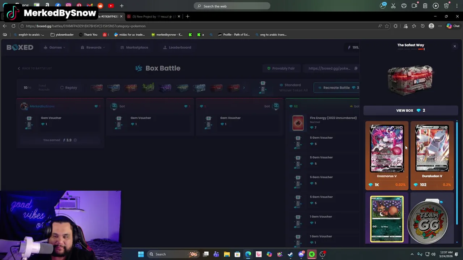Image resolution: width=463 pixels, height=260 pixels.
Task: Open the Instagram shortcut icon
Action: point(68,6)
